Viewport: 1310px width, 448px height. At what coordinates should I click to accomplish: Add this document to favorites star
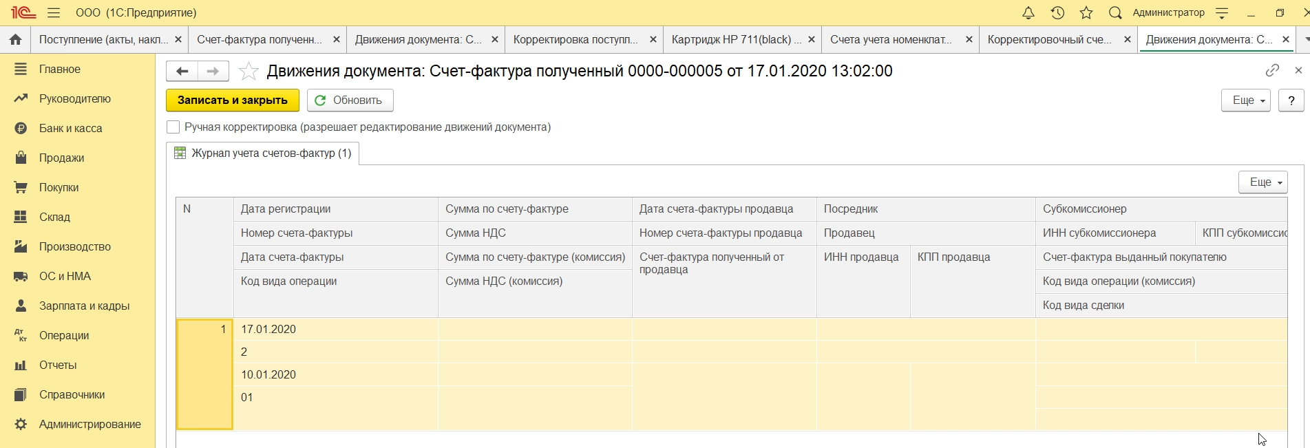pos(249,71)
